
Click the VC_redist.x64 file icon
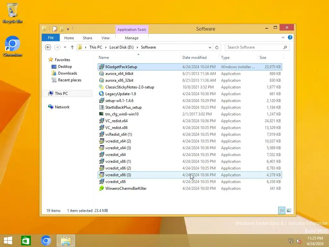102,121
